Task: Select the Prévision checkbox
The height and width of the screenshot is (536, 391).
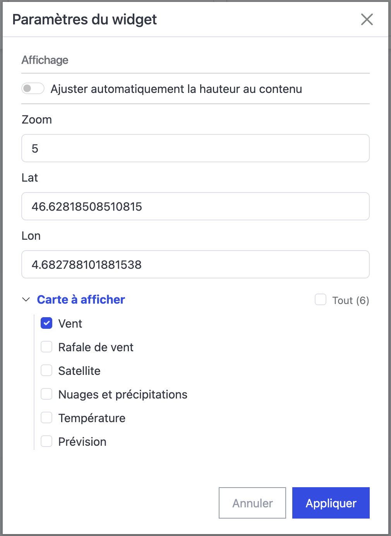Action: 46,442
